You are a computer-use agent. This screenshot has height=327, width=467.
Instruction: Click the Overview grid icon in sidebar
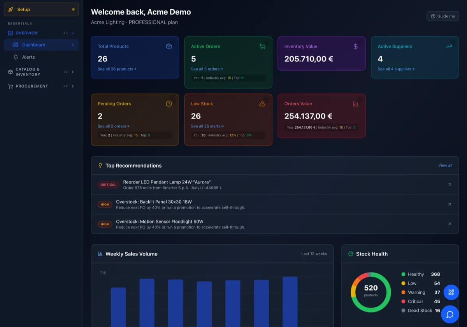pyautogui.click(x=11, y=33)
